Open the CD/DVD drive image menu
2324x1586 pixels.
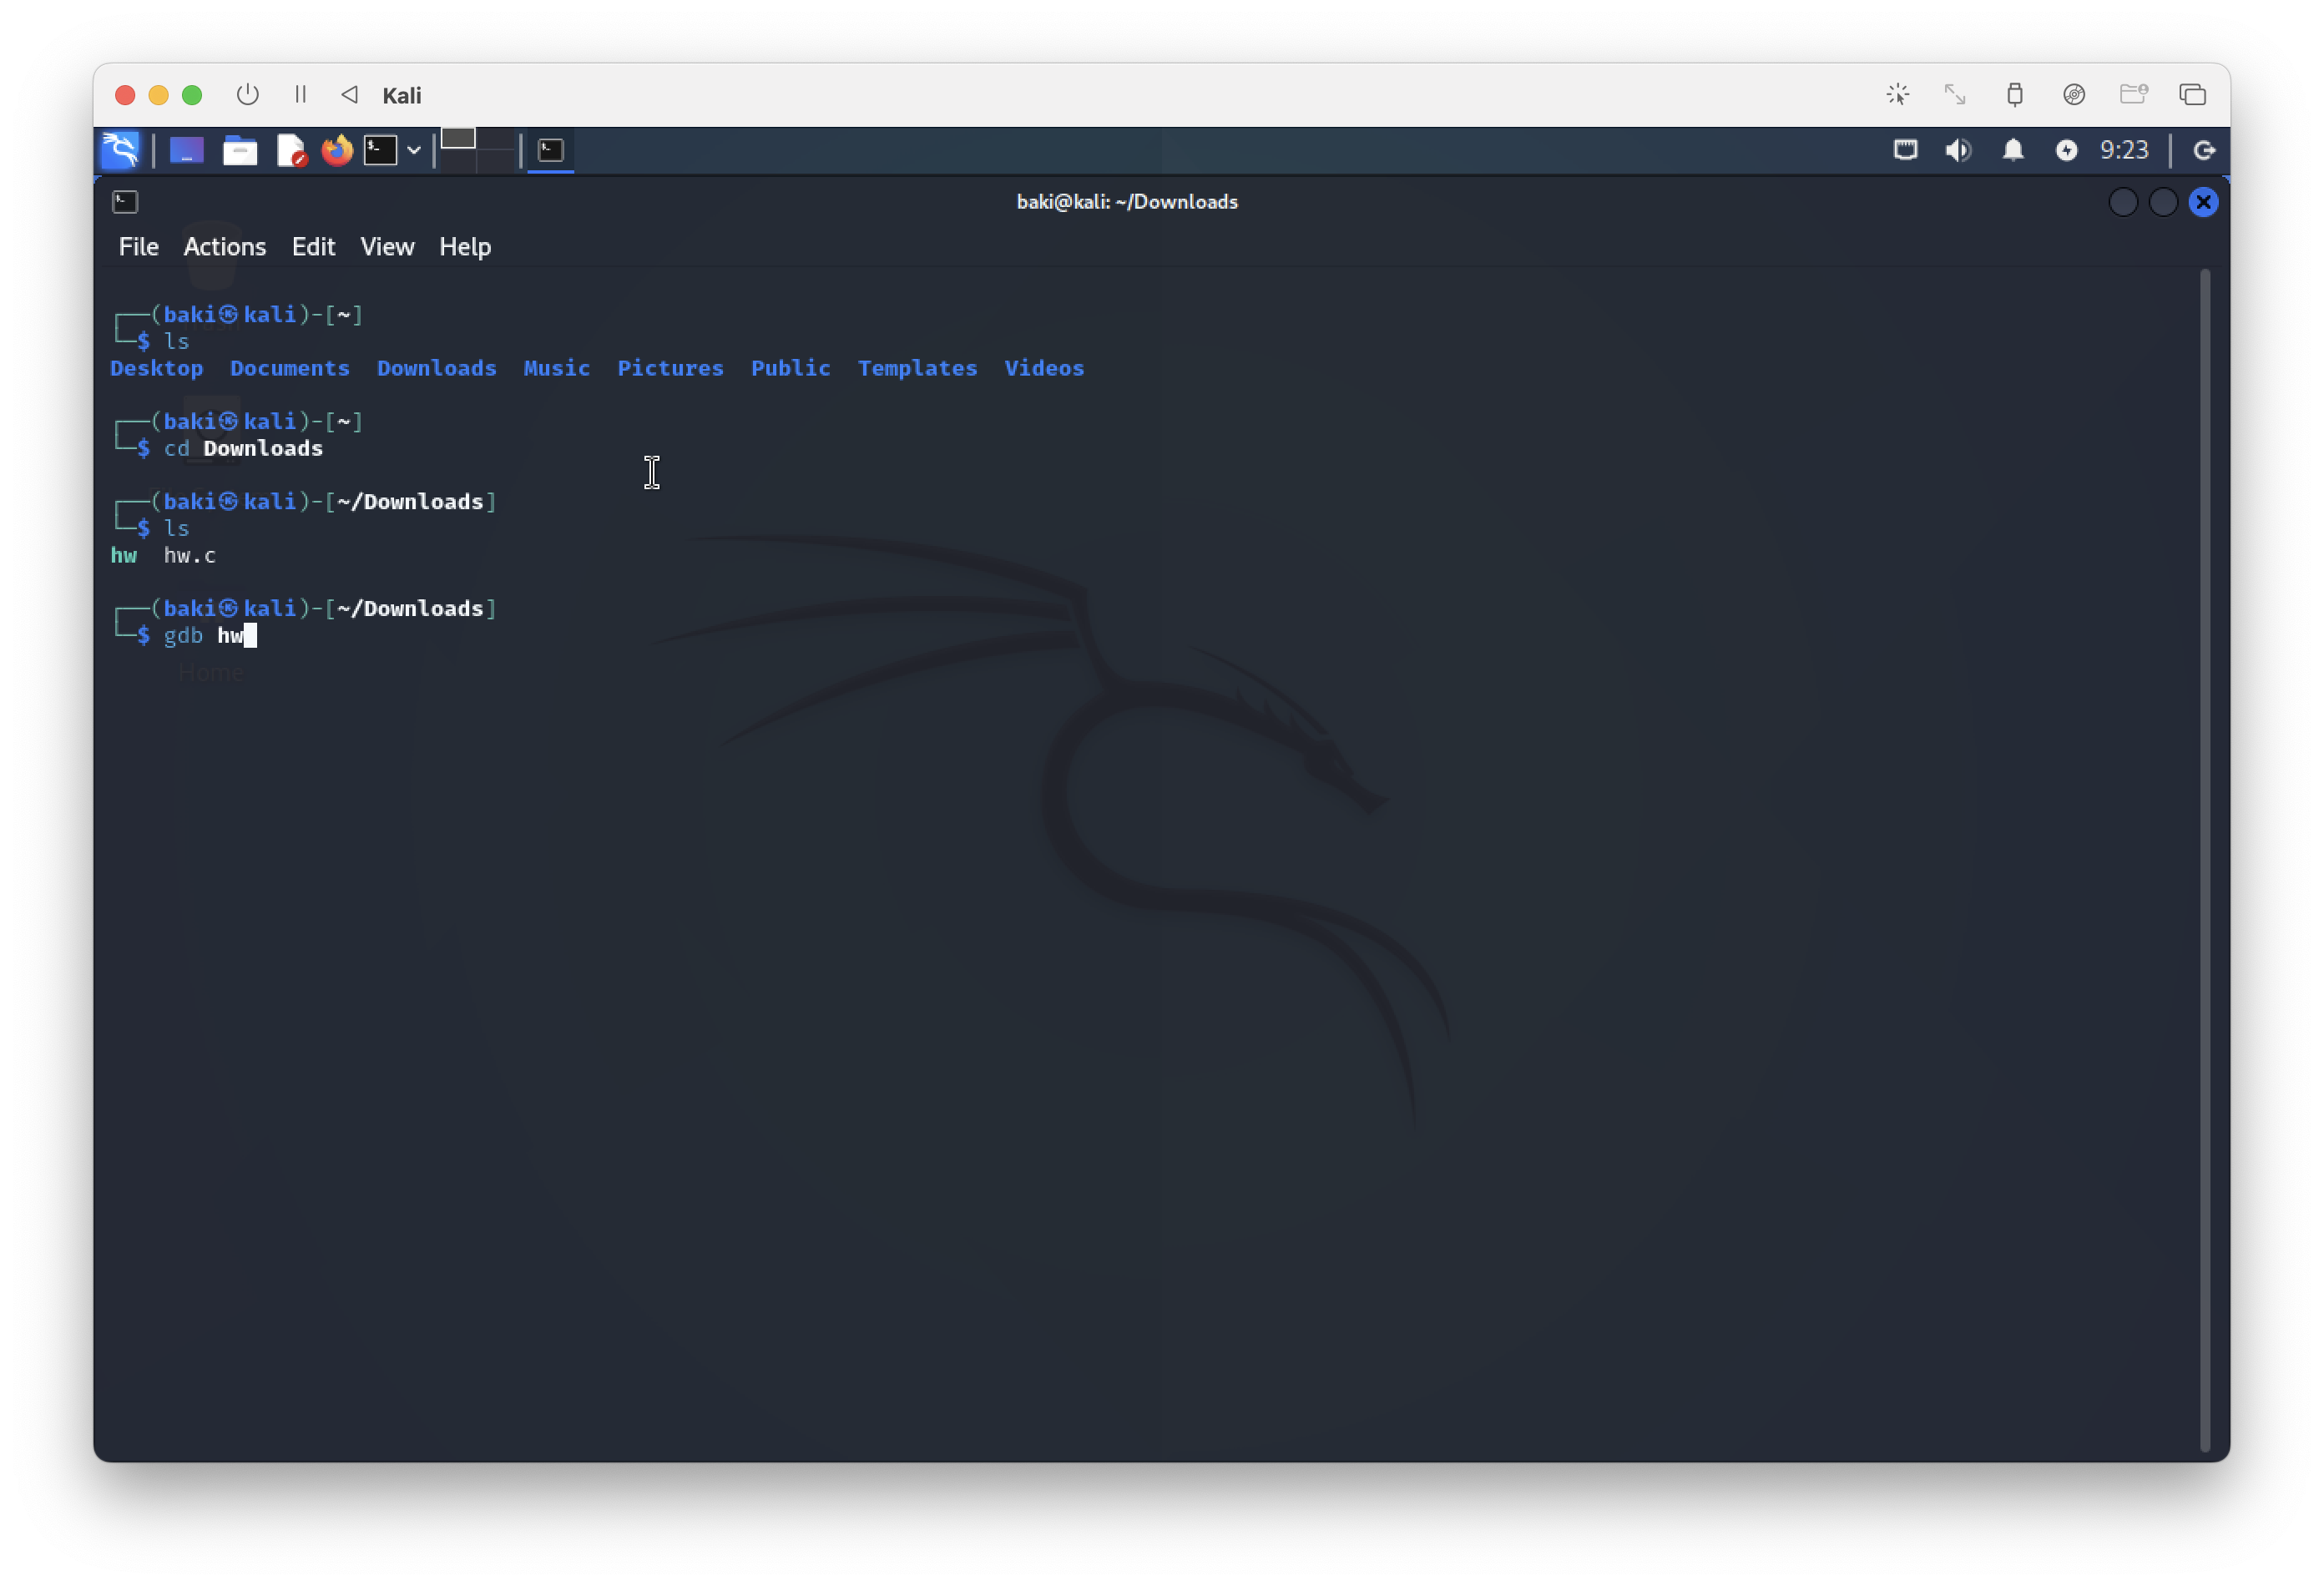click(2074, 94)
